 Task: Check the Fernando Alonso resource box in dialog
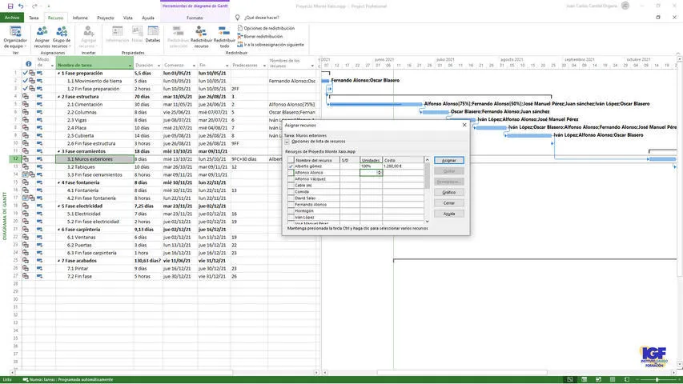pyautogui.click(x=291, y=205)
